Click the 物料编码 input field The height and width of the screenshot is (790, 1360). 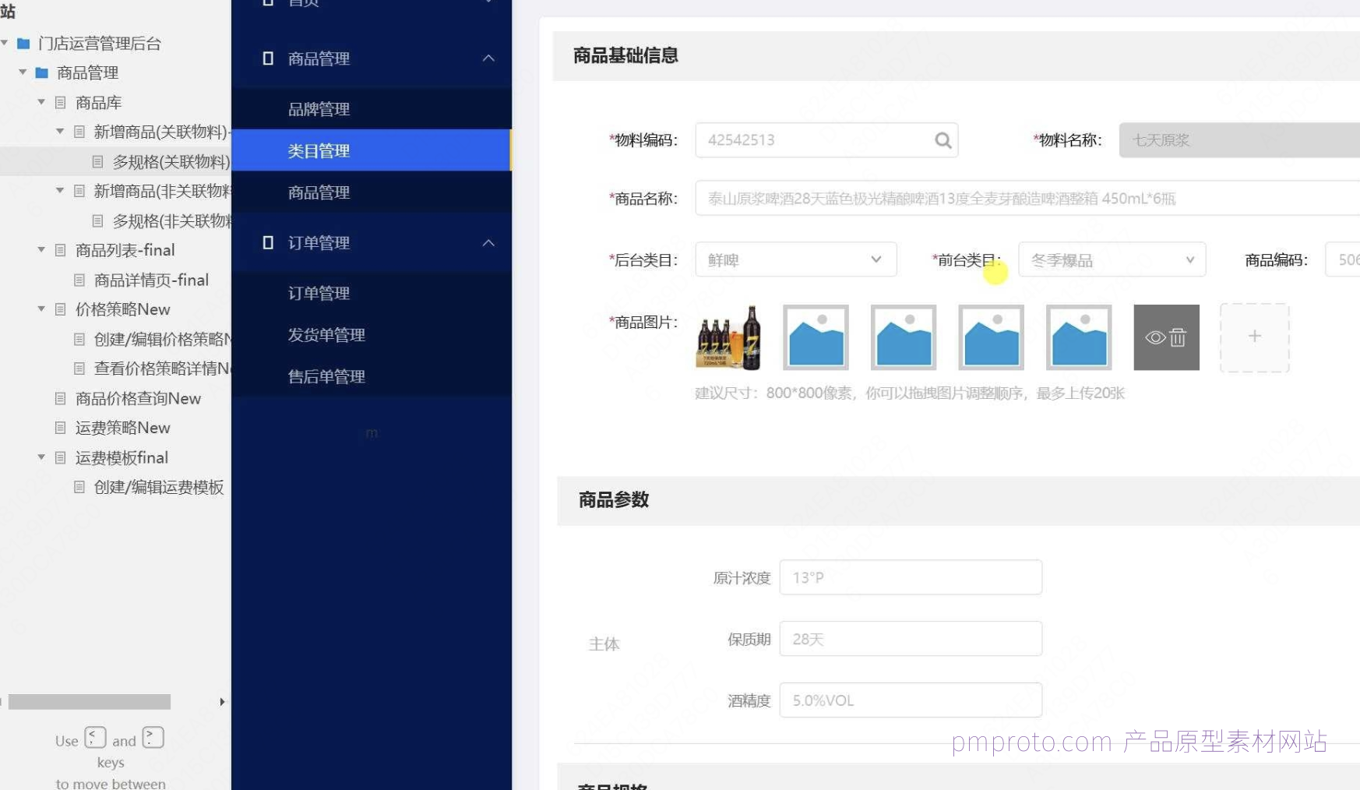pyautogui.click(x=826, y=140)
